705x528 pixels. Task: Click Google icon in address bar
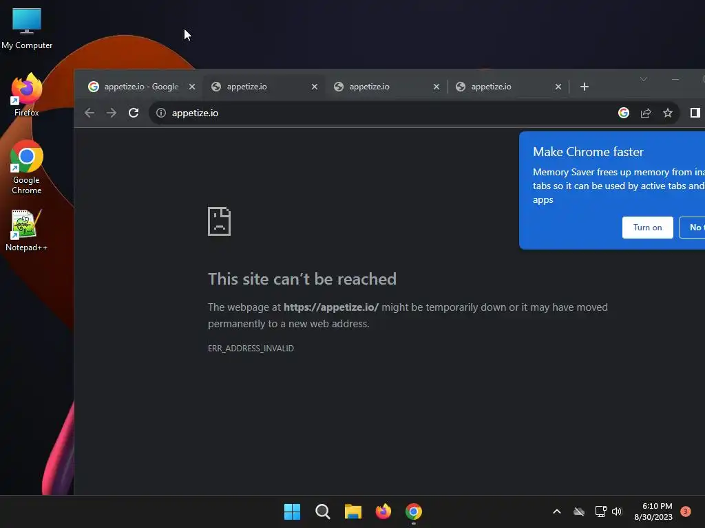(624, 113)
